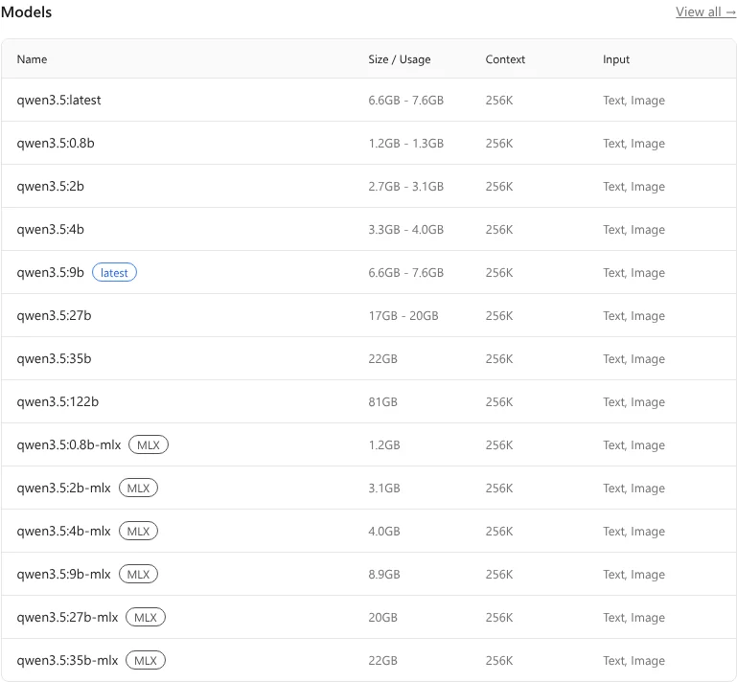Open the qwen3.5:2b-mlx model
737x682 pixels.
(x=63, y=488)
